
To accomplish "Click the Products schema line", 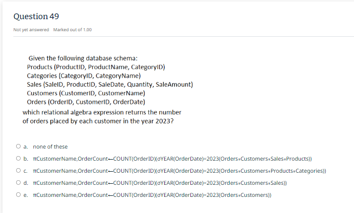I will [x=96, y=67].
